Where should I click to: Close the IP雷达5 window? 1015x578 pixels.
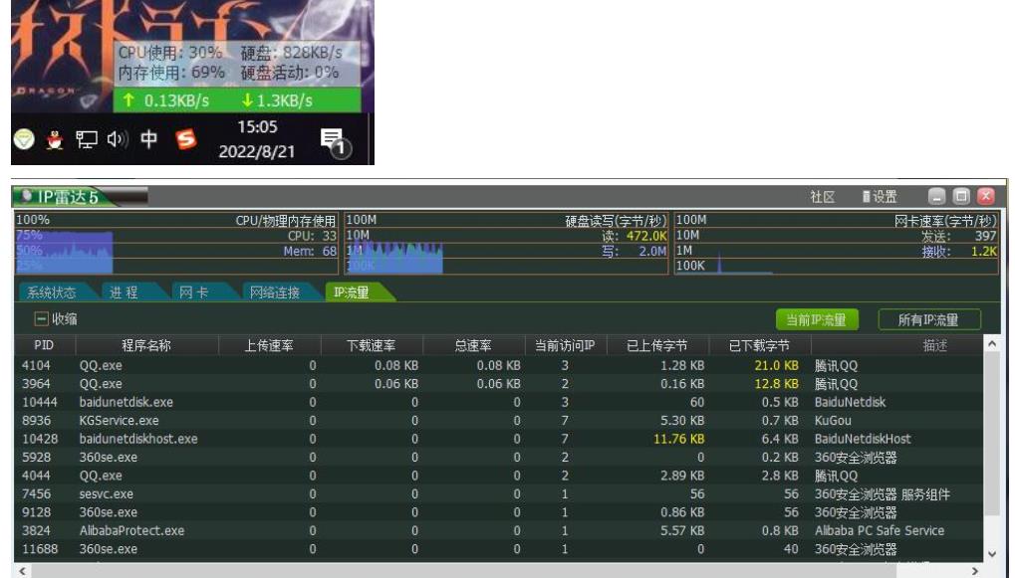986,196
